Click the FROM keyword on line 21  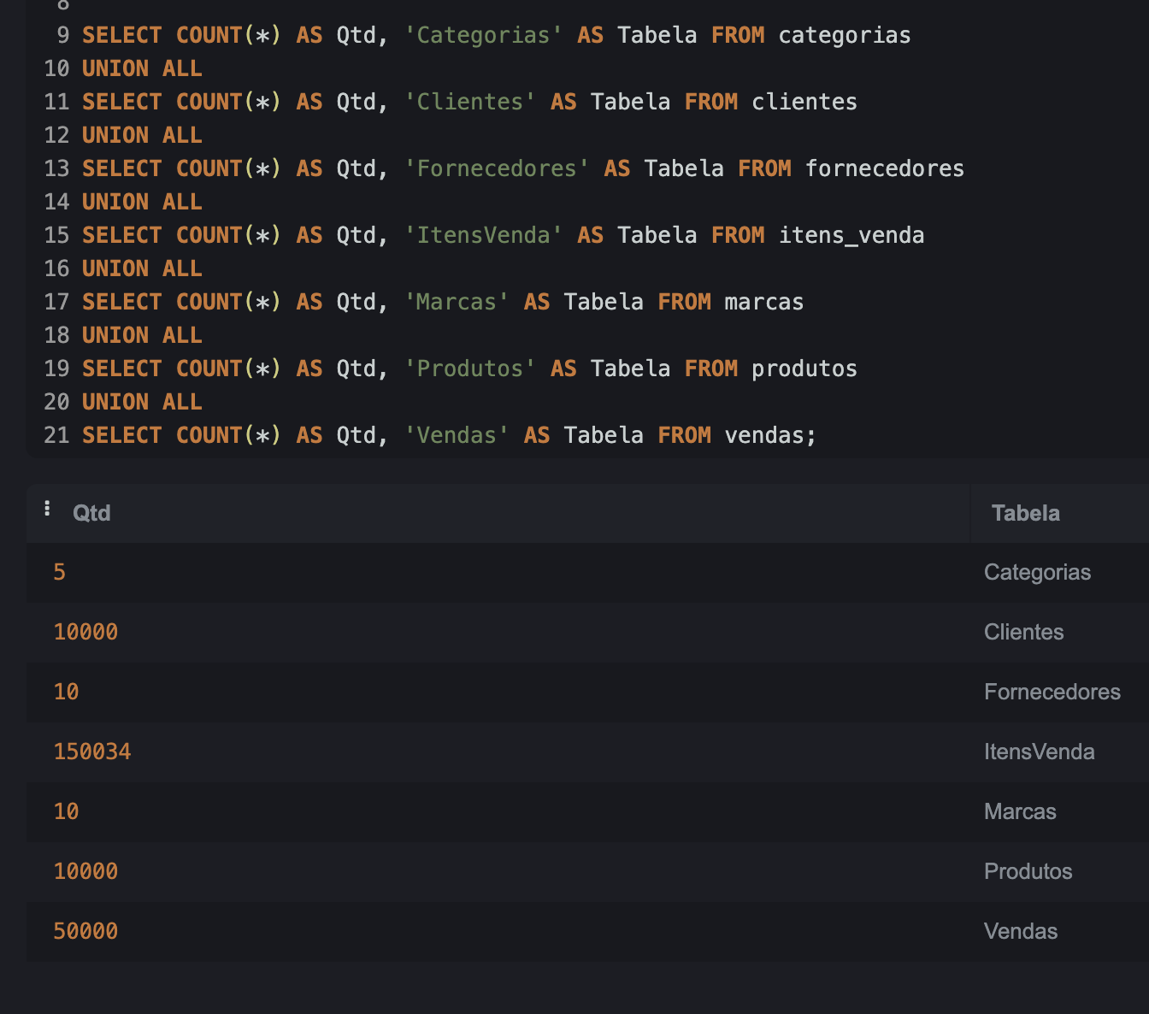pos(684,435)
